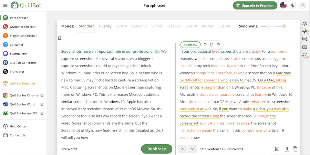
Task: Select the Fluency mode tab
Action: [105, 26]
